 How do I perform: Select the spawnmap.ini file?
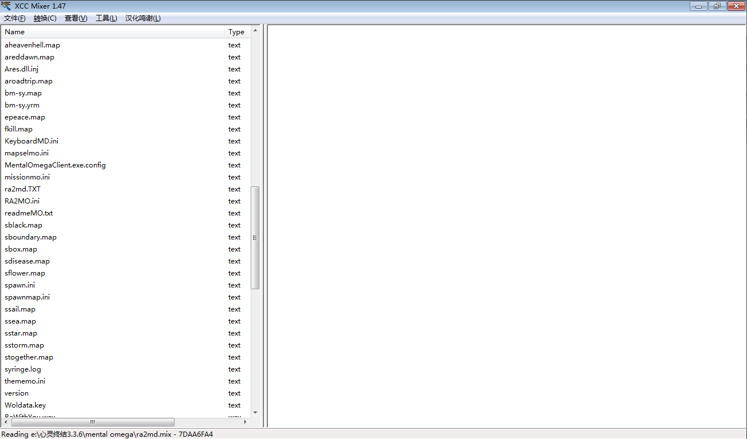click(27, 297)
